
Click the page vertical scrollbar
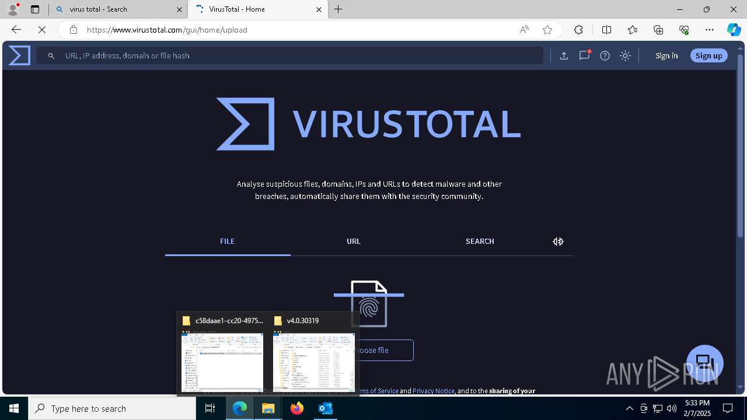pos(741,146)
